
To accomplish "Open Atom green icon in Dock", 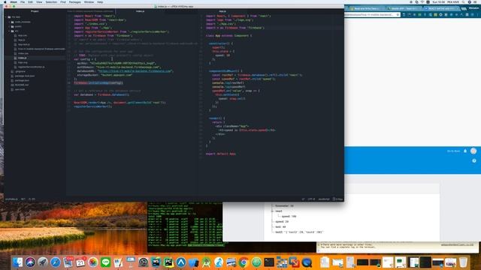I will click(x=256, y=262).
